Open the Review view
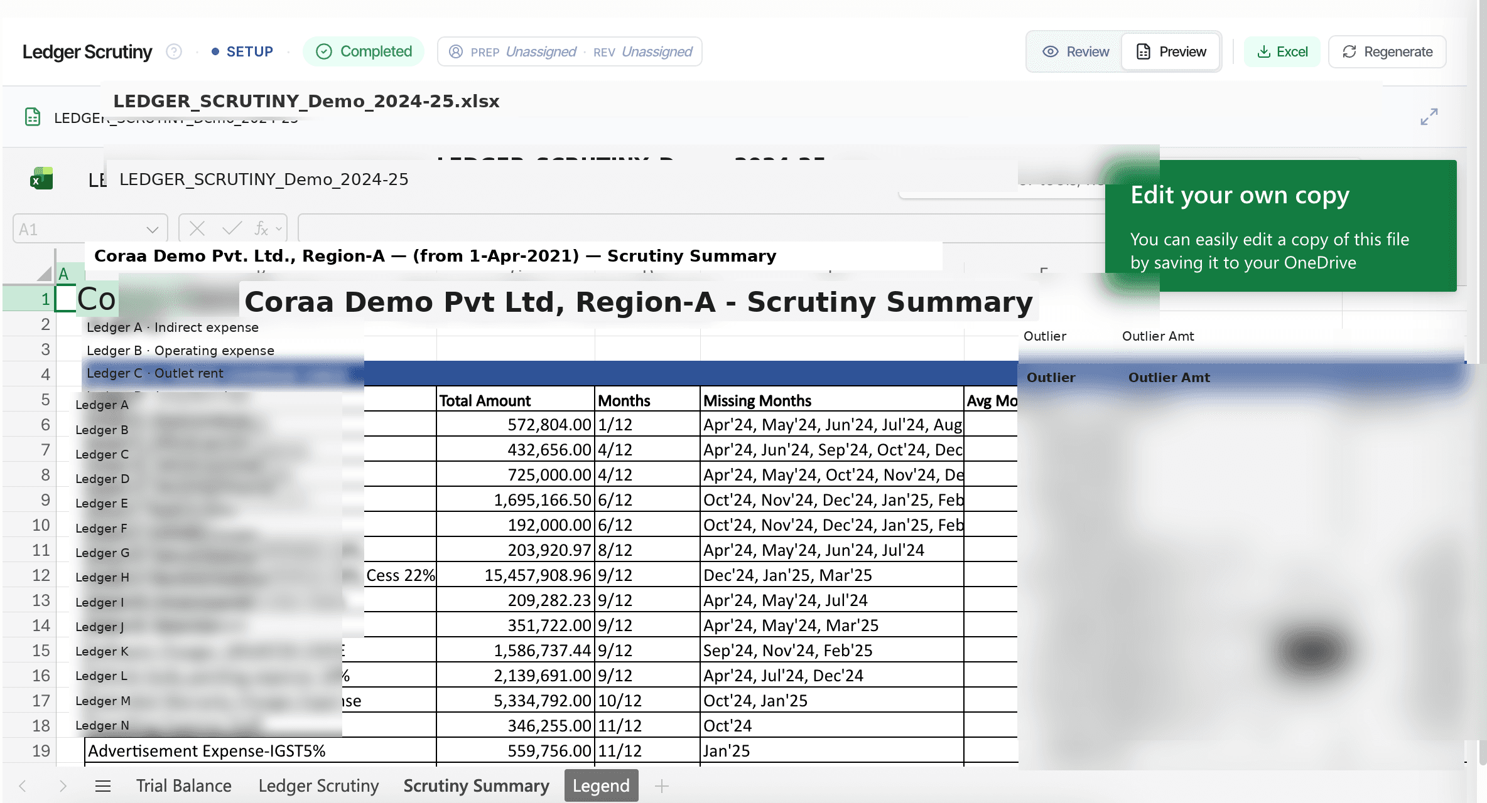The width and height of the screenshot is (1487, 803). 1076,51
